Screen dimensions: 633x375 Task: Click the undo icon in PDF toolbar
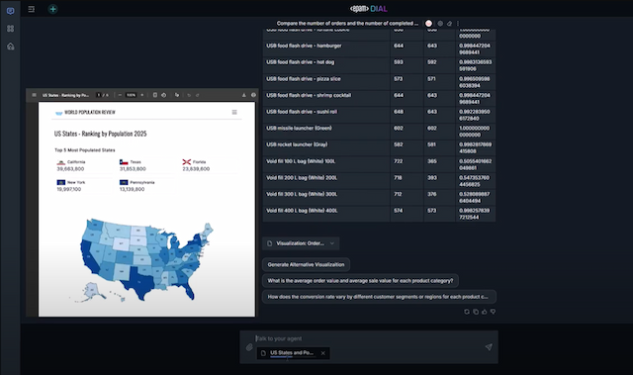click(x=189, y=95)
